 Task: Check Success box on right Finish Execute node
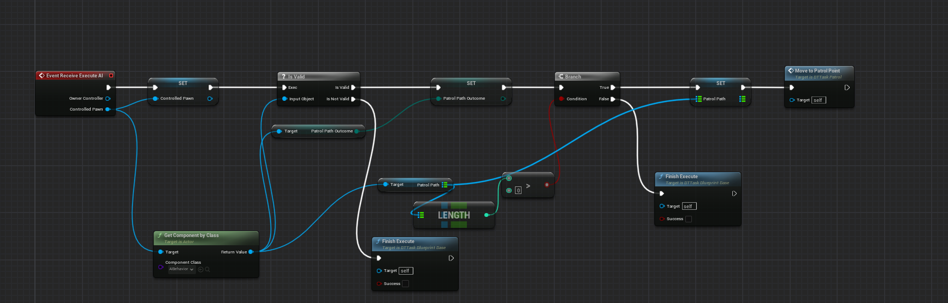tap(688, 219)
